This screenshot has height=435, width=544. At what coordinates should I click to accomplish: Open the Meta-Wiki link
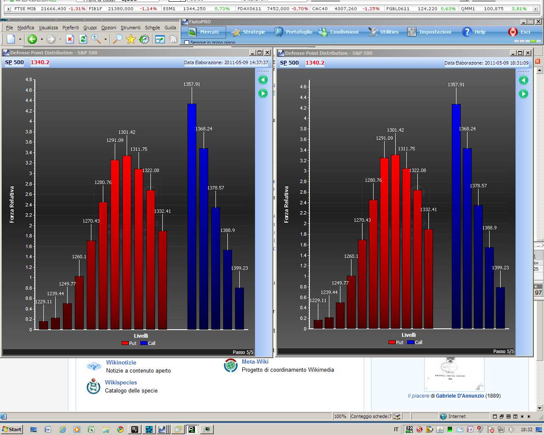coord(255,362)
